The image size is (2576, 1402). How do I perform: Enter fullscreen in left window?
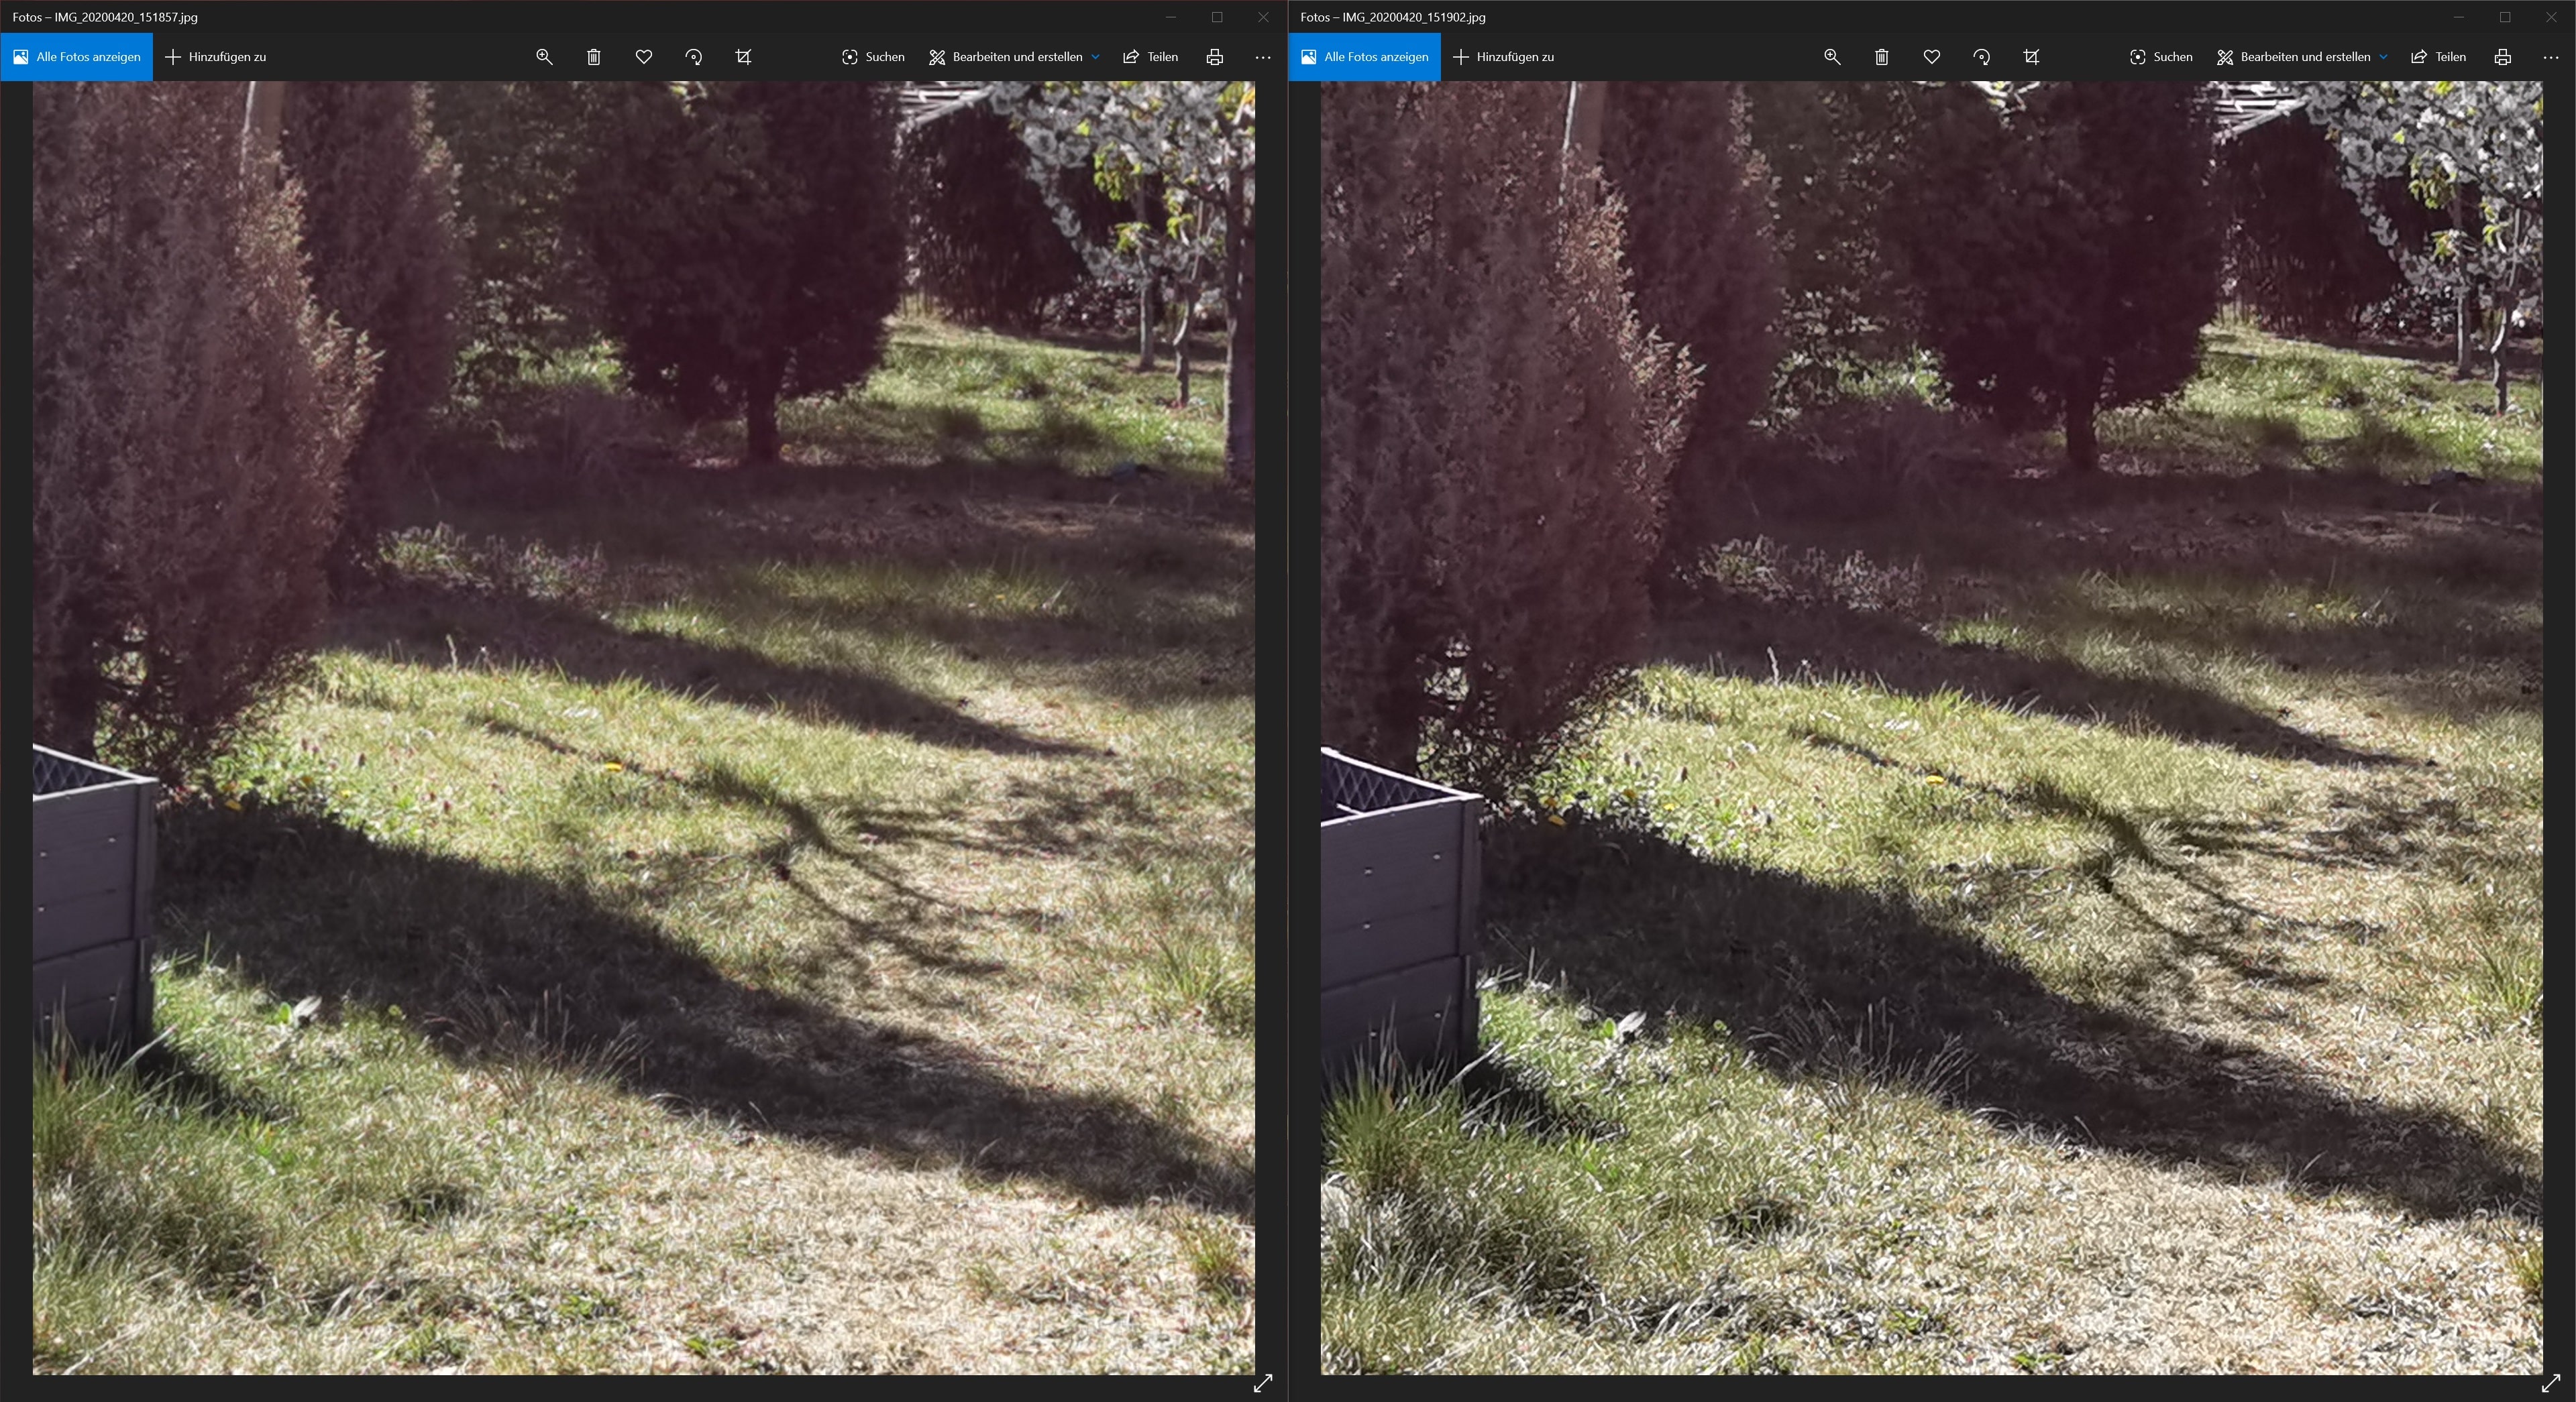(1263, 1383)
